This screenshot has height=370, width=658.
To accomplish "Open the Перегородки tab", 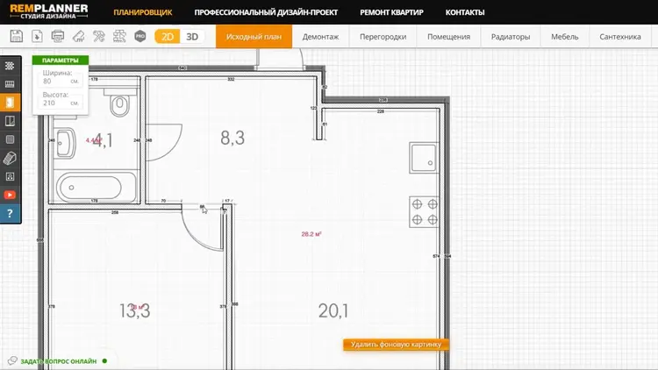I will pyautogui.click(x=383, y=37).
